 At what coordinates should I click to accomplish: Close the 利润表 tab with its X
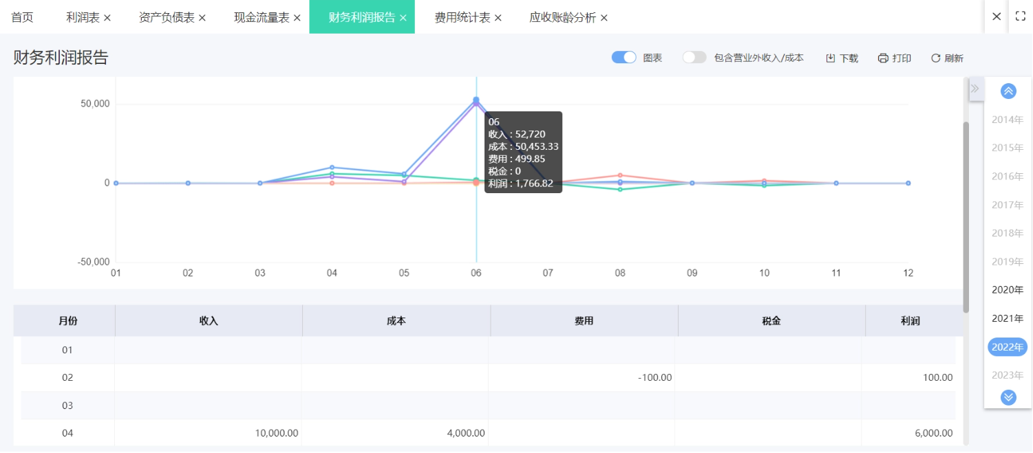[107, 18]
